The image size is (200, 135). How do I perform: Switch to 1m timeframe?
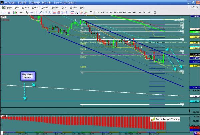click(97, 12)
